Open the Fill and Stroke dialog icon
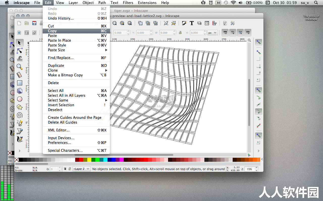Viewport: 323px width, 201px height. point(184,23)
